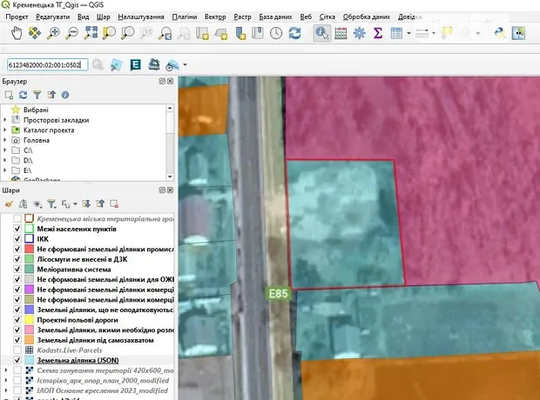Image resolution: width=540 pixels, height=400 pixels.
Task: Select the Земельна ділянка (JSON) layer
Action: tap(78, 359)
